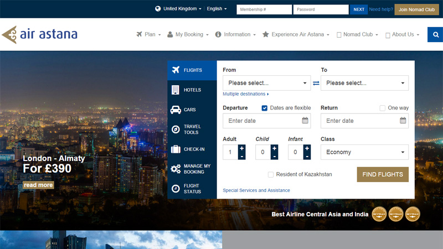The height and width of the screenshot is (249, 443).
Task: Increase the Adult passenger count
Action: tap(242, 148)
